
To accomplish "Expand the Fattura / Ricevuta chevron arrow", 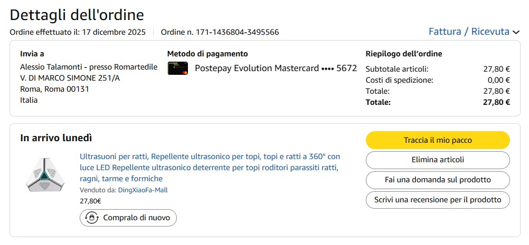I will point(516,32).
